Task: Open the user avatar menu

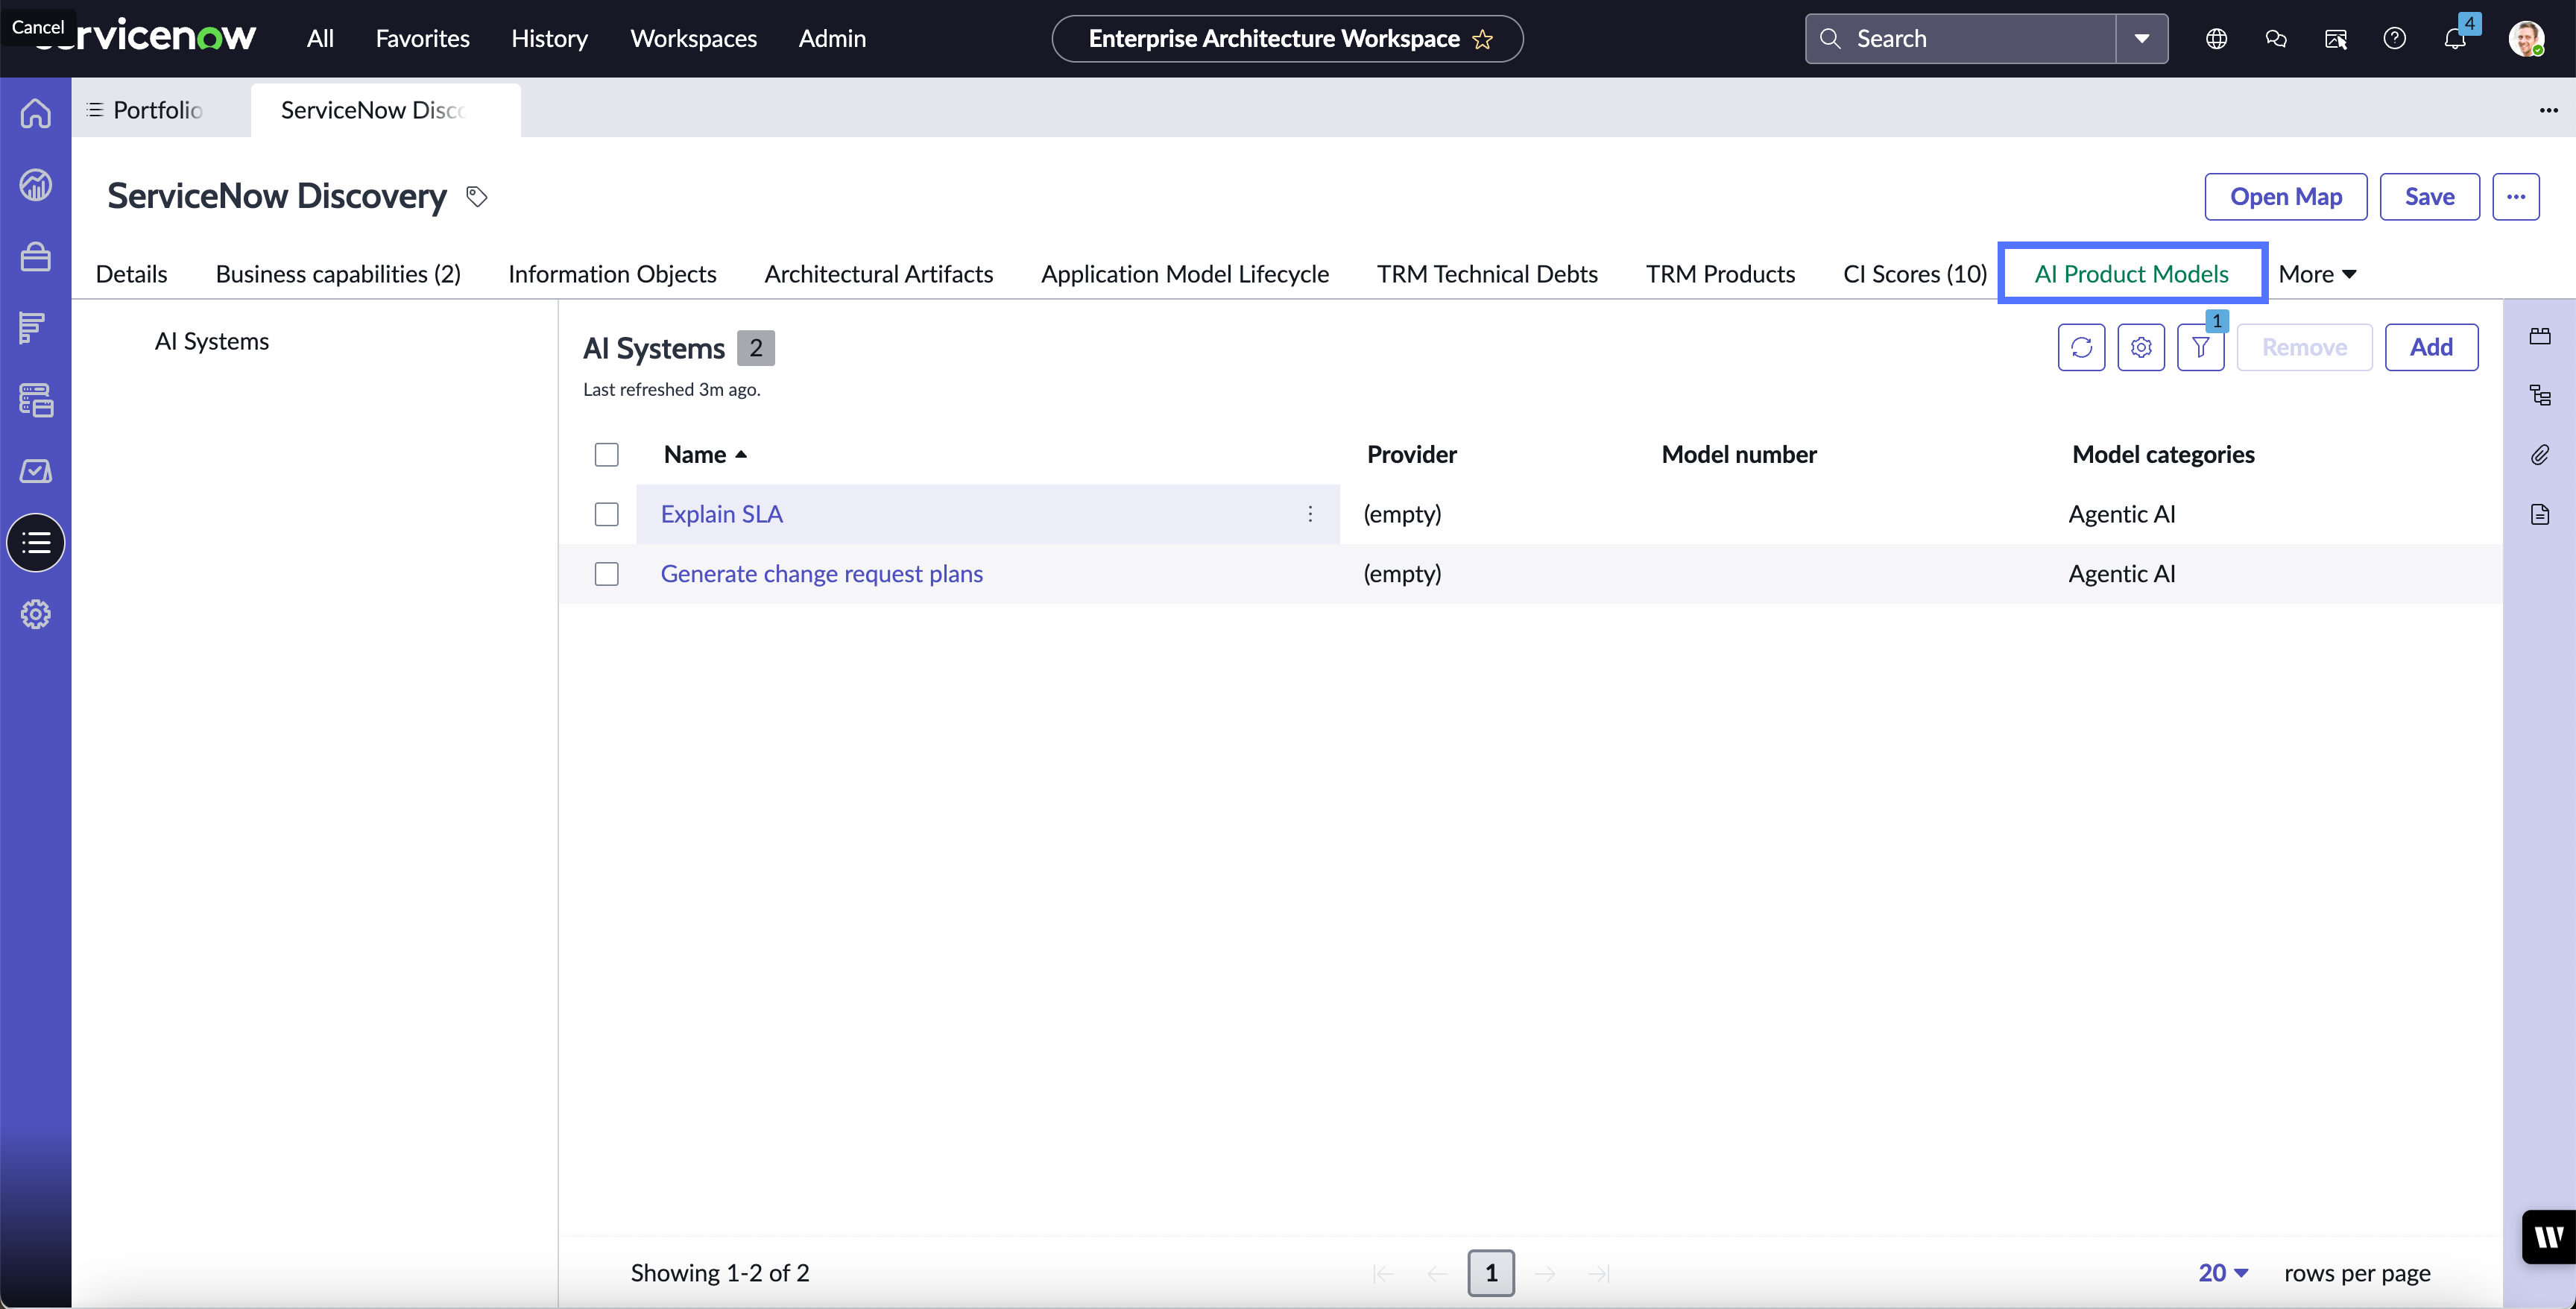Action: [2526, 39]
